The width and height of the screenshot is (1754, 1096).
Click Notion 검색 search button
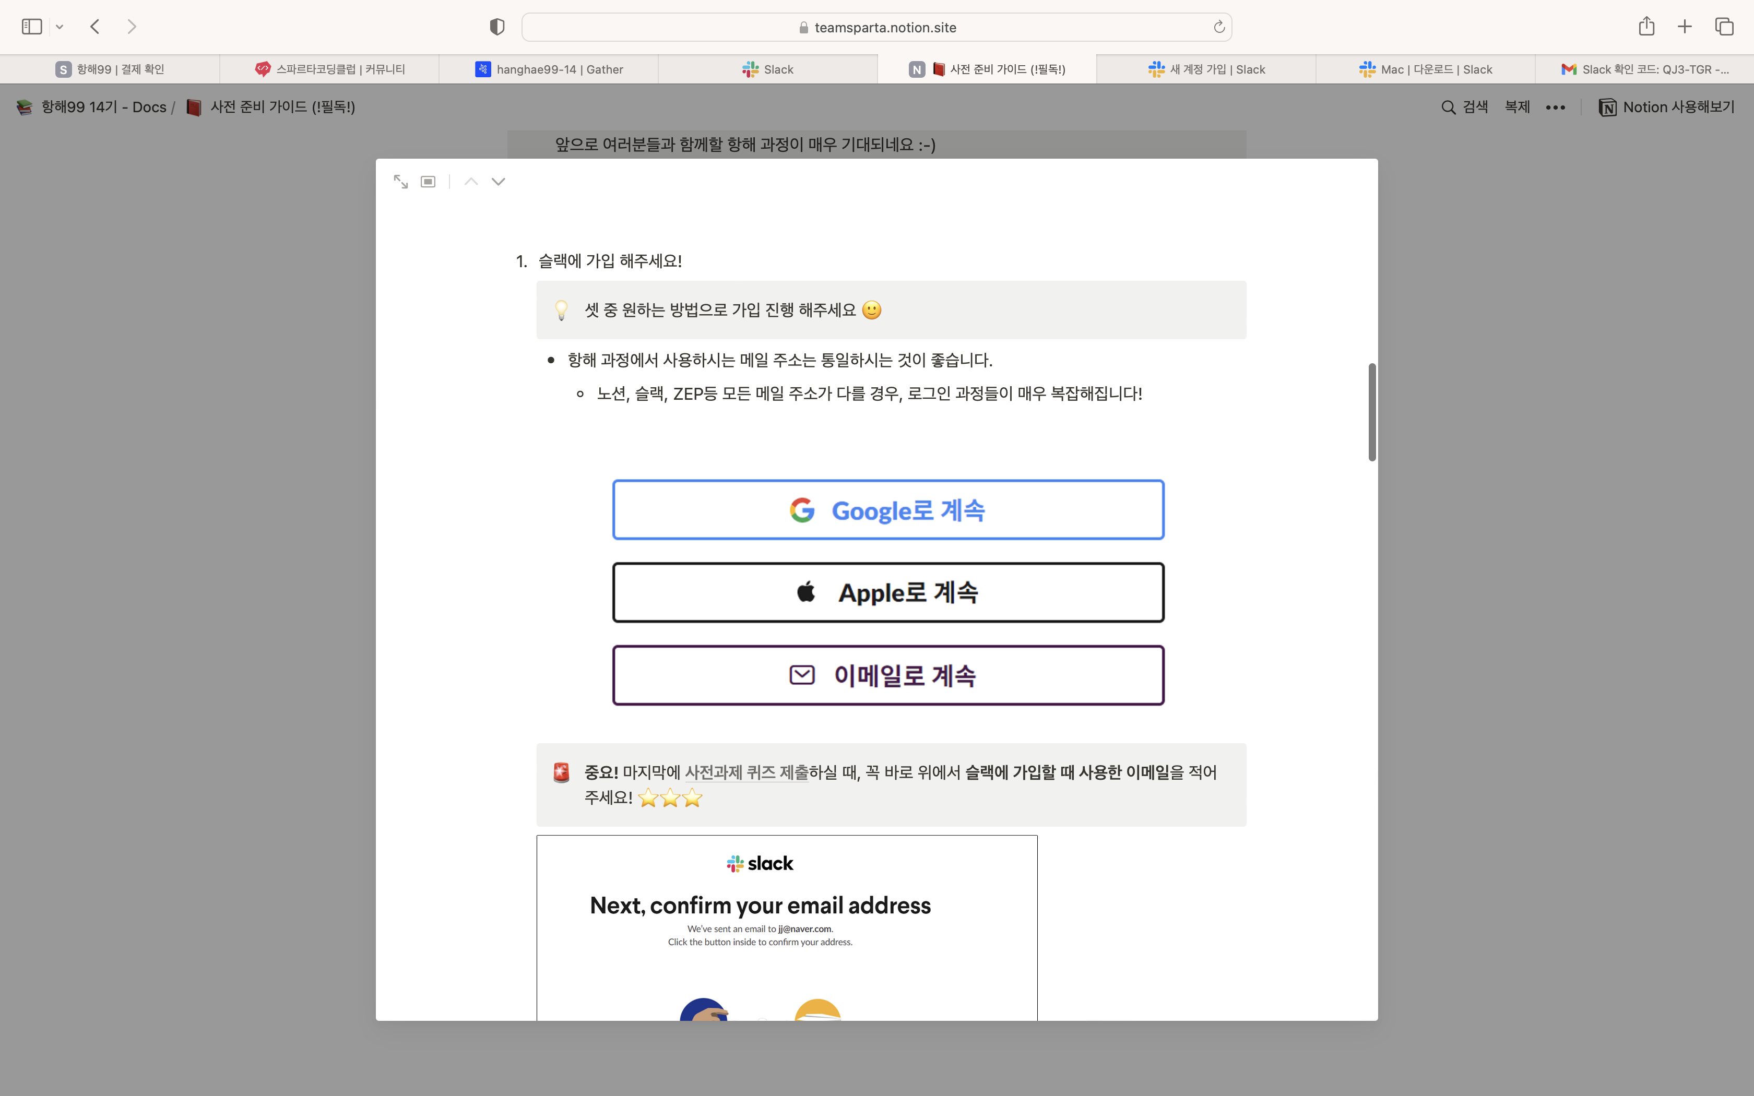pyautogui.click(x=1465, y=108)
